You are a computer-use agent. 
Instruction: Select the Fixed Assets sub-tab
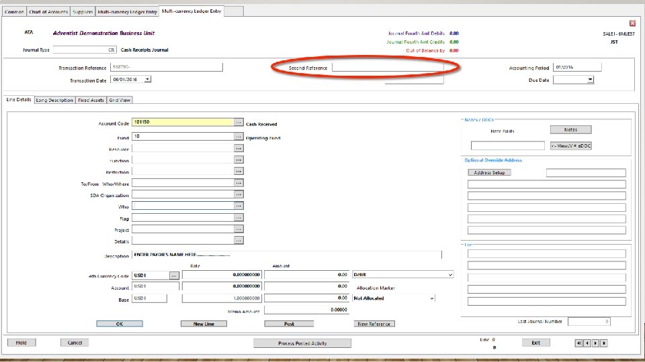click(x=91, y=100)
